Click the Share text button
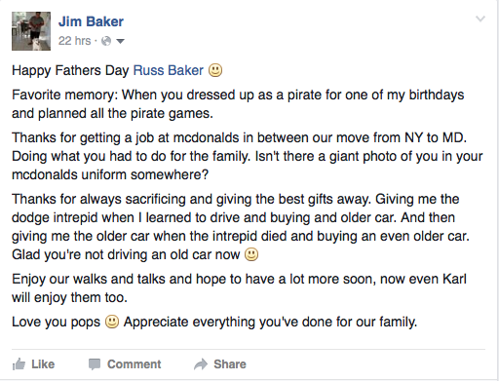The height and width of the screenshot is (381, 499). click(x=230, y=364)
